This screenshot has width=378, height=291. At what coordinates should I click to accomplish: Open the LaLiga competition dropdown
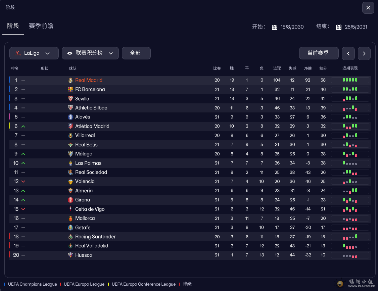tap(34, 53)
